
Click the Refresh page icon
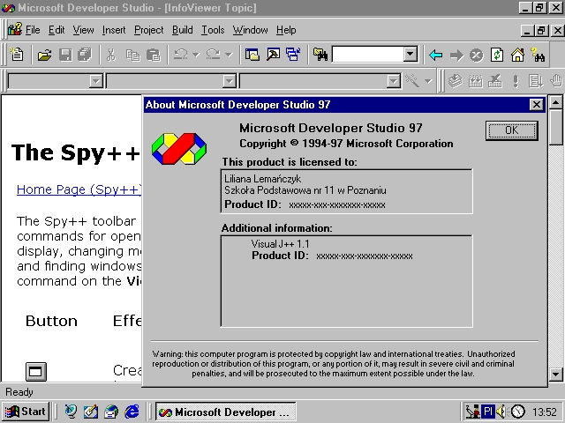coord(497,56)
